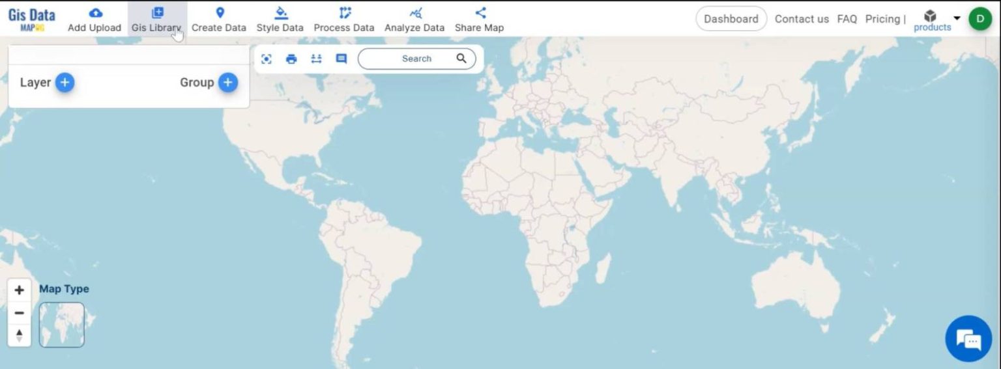1001x369 pixels.
Task: Open the Analyze Data menu
Action: click(414, 20)
